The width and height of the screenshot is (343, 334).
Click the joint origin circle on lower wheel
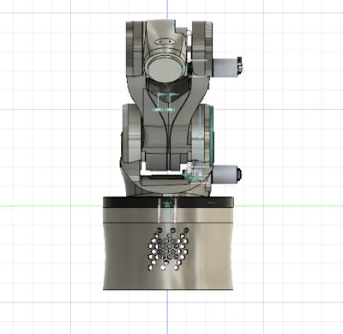[200, 137]
